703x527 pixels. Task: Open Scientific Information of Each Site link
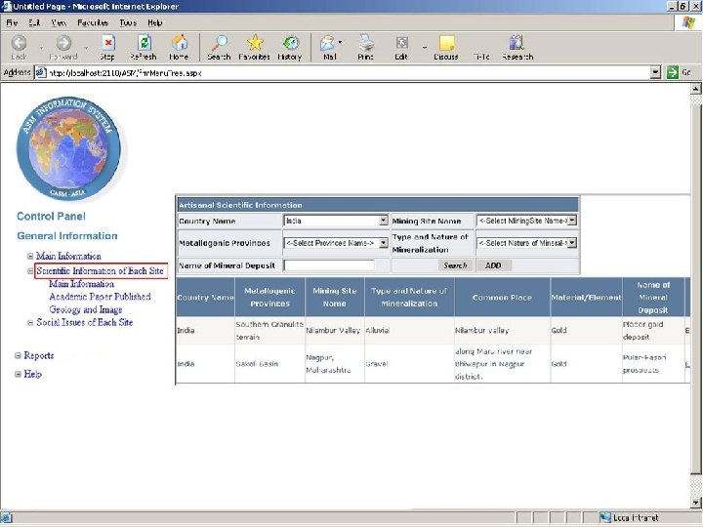click(100, 271)
